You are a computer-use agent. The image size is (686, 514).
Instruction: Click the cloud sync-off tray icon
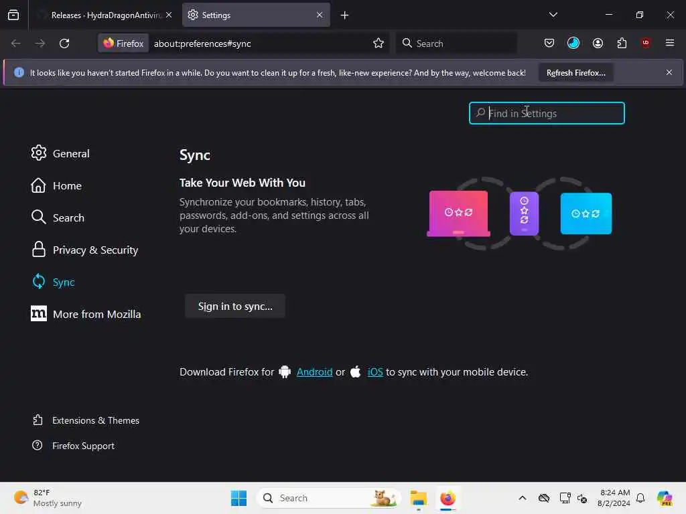[543, 498]
